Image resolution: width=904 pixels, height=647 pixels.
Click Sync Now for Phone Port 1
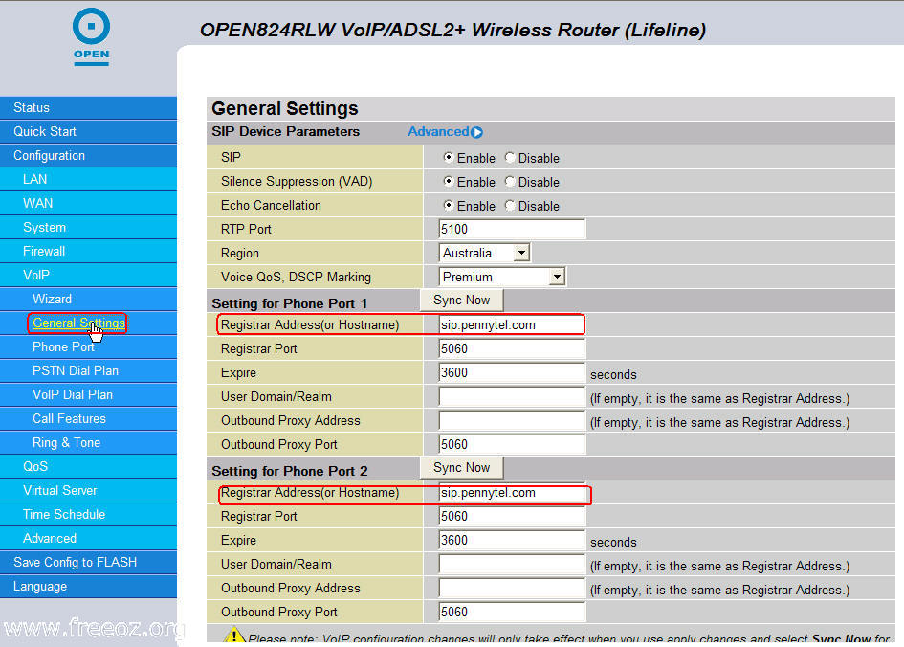(x=461, y=300)
